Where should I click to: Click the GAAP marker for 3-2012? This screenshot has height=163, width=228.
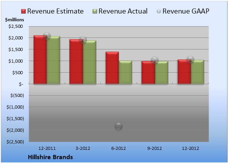(x=83, y=40)
